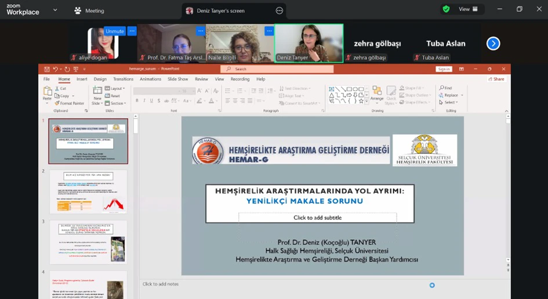
Task: Toggle italic formatting in Font group
Action: (x=144, y=100)
